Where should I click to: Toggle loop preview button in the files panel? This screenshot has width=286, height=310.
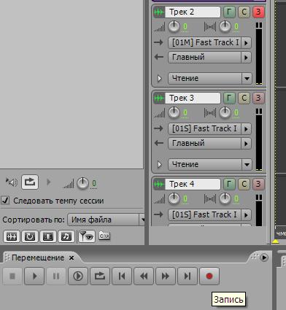tap(30, 182)
